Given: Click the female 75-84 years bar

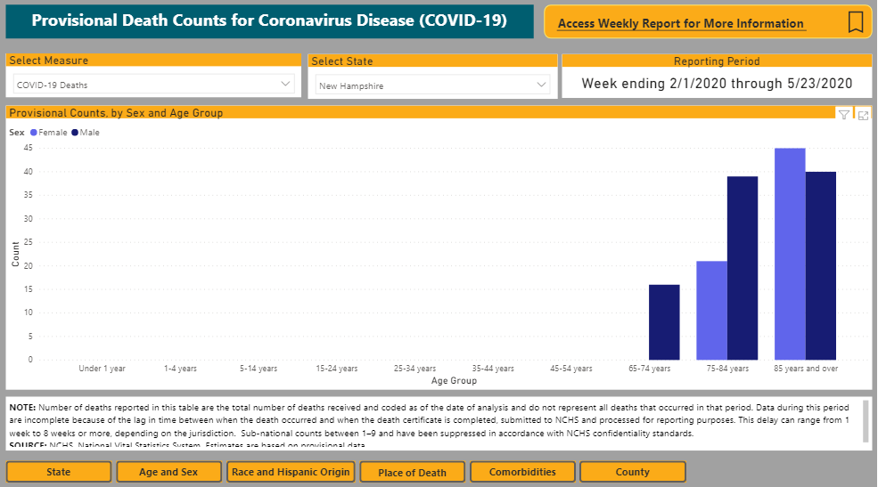Looking at the screenshot, I should [x=711, y=310].
